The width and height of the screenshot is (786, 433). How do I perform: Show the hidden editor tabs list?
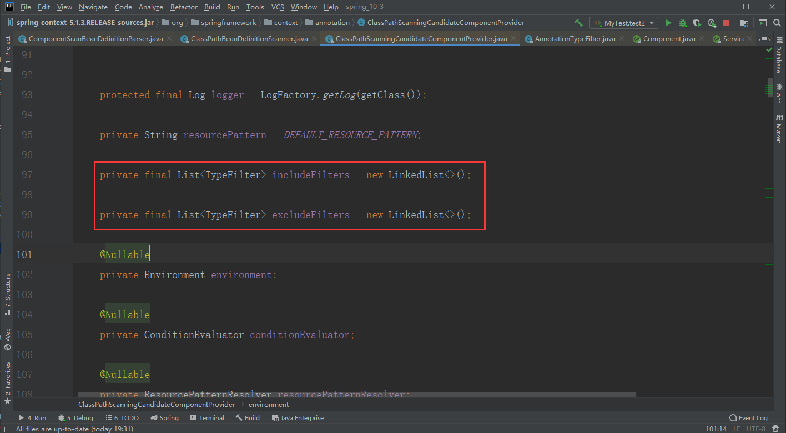pos(765,39)
